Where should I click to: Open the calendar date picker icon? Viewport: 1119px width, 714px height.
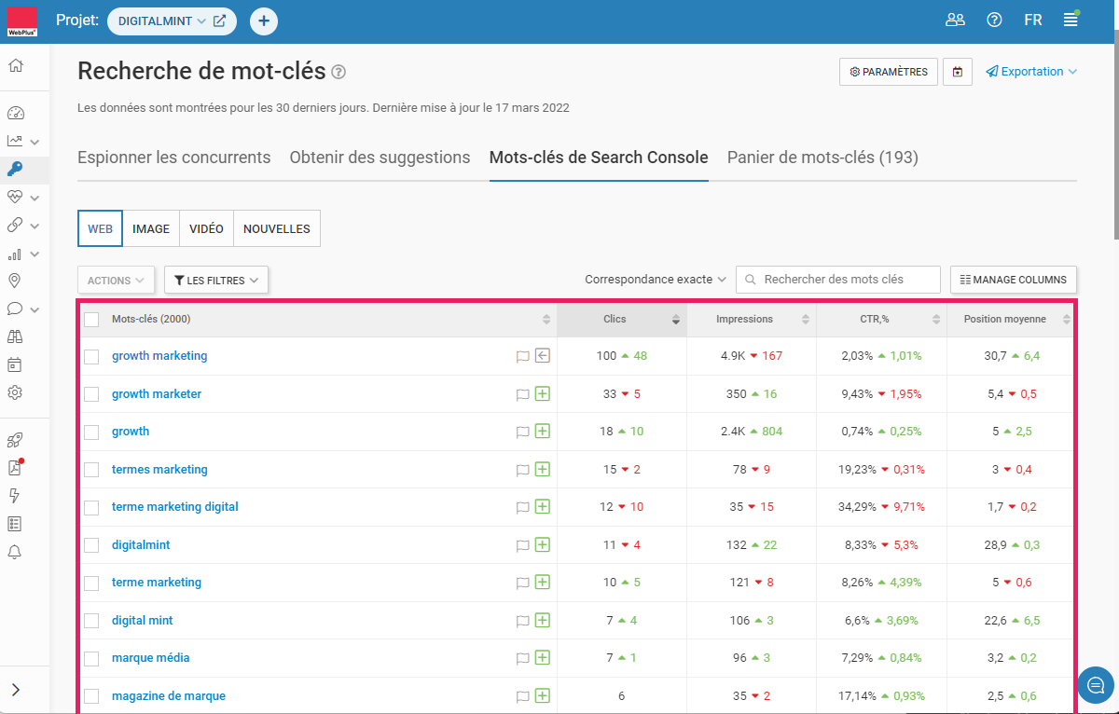958,72
